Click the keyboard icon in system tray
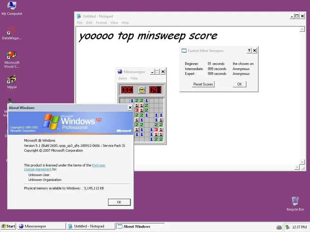The height and width of the screenshot is (232, 310). 279,227
